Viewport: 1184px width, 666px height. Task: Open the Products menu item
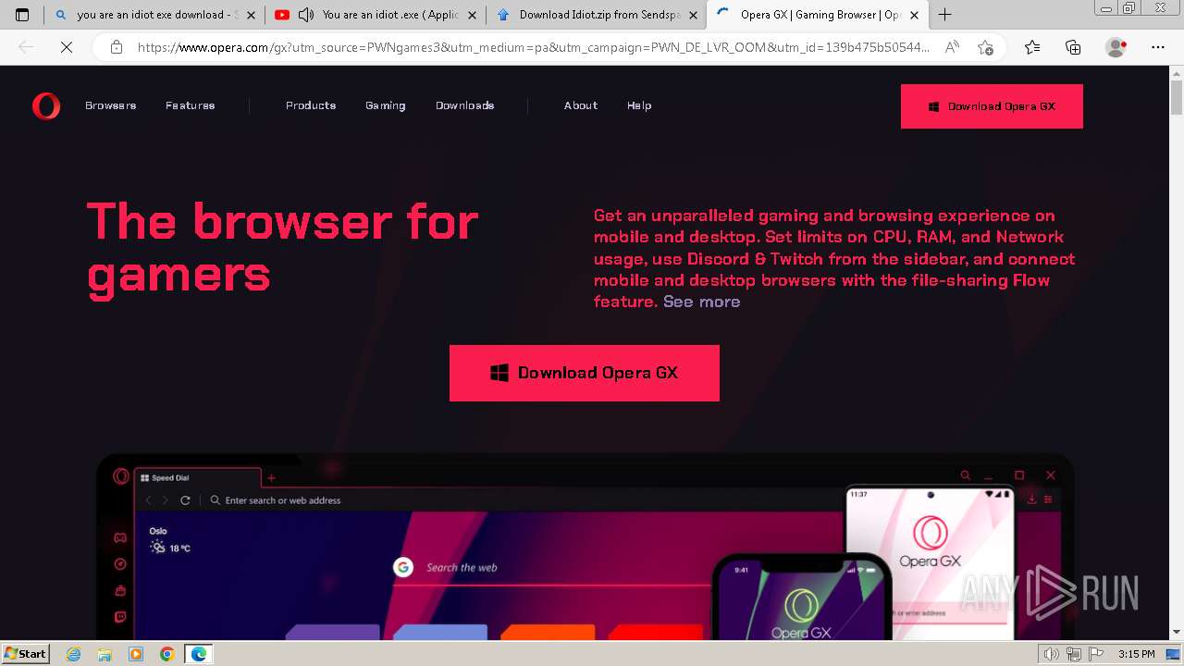311,105
